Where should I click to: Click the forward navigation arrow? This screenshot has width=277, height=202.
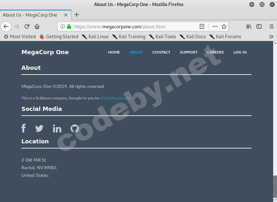tap(17, 26)
